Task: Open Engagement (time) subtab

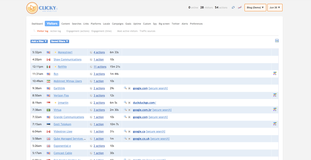Action: [x=102, y=31]
